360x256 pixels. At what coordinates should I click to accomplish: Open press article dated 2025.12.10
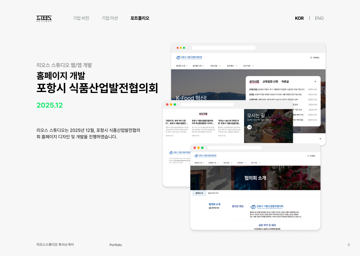pos(203,128)
